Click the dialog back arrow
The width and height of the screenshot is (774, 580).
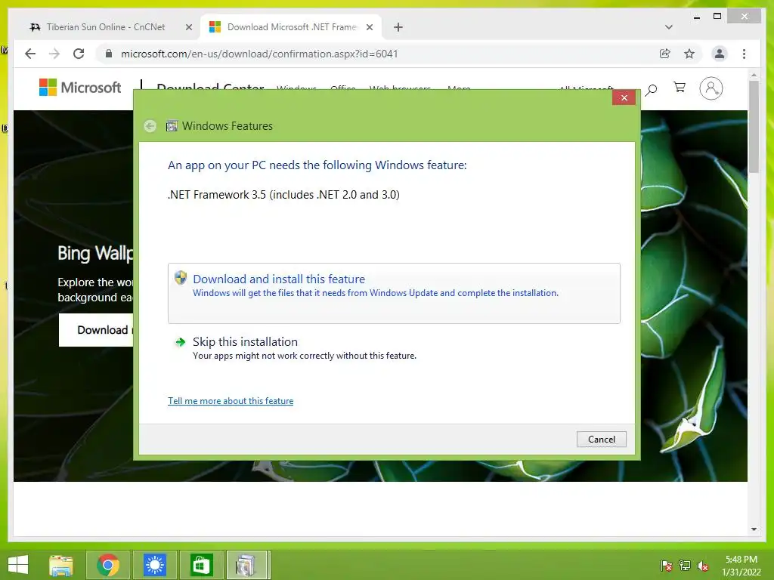point(150,126)
